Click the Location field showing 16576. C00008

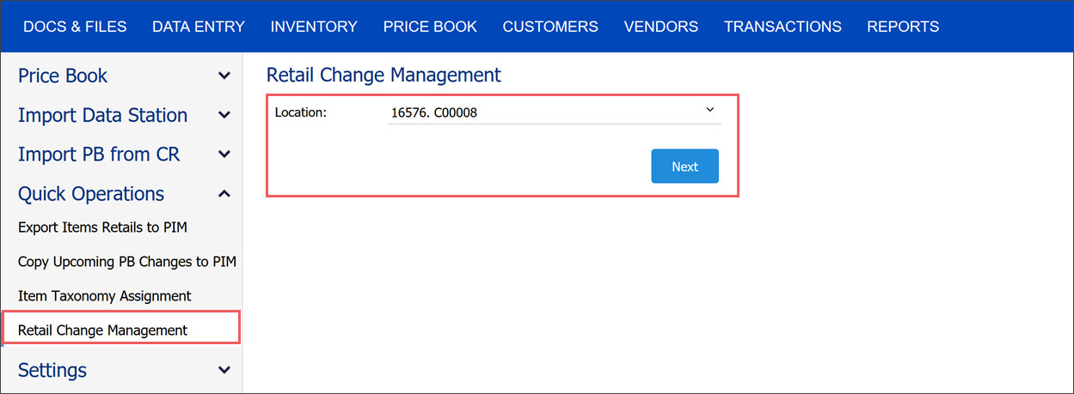click(554, 111)
